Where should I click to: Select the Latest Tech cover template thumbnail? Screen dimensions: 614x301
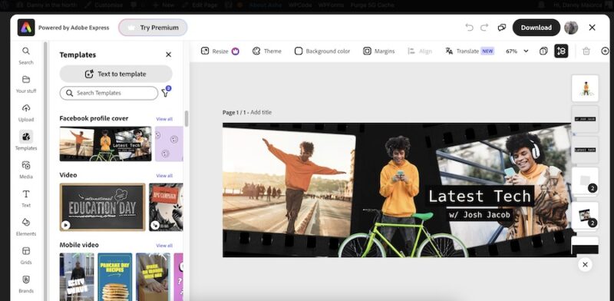pos(105,144)
